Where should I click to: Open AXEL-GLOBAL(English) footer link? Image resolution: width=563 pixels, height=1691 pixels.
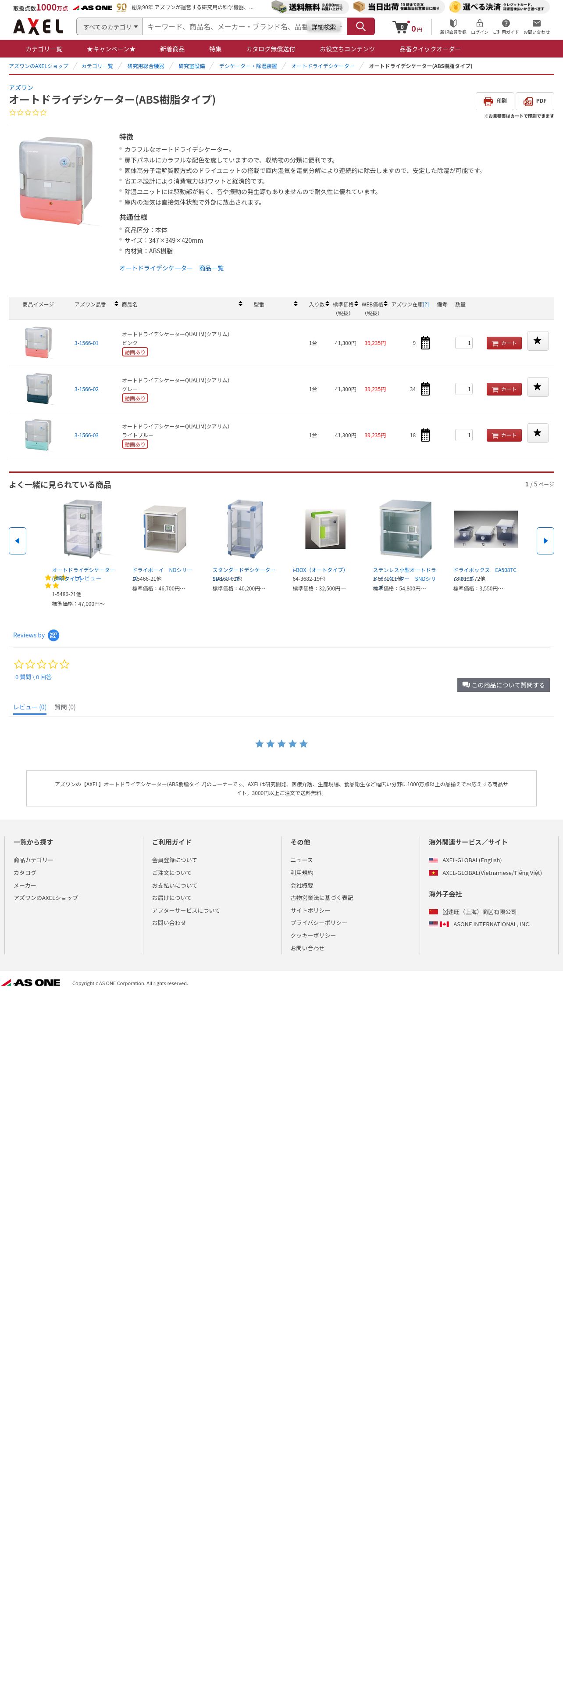472,860
